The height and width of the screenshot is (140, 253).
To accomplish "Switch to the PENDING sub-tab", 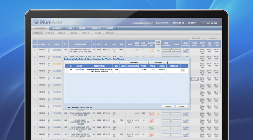I will (x=86, y=33).
